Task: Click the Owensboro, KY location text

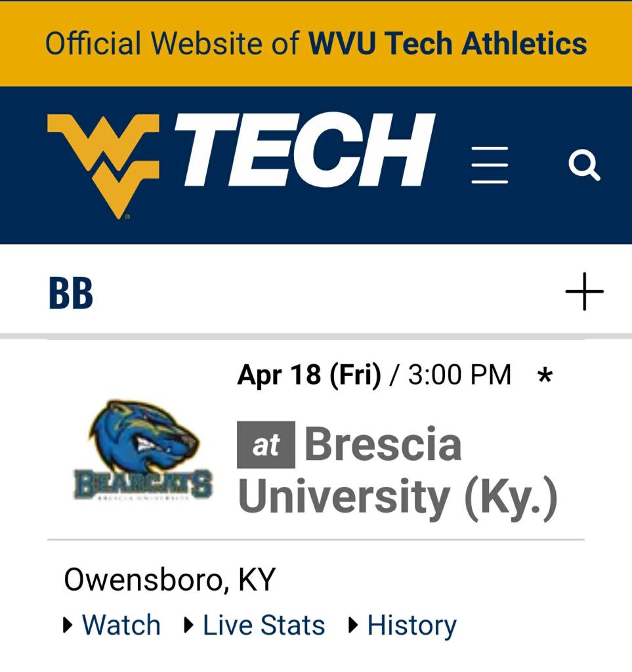Action: pyautogui.click(x=169, y=579)
